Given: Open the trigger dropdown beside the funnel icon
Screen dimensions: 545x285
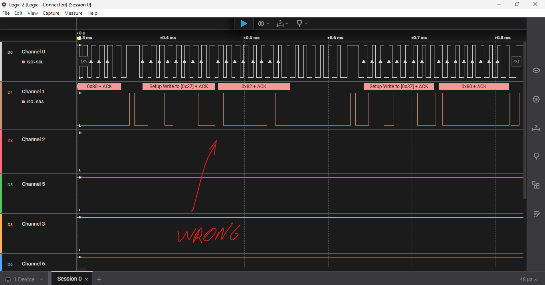Looking at the screenshot, I should [306, 24].
